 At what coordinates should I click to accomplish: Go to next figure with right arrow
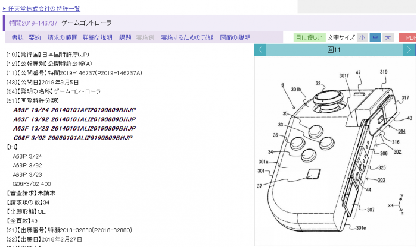tap(408, 50)
